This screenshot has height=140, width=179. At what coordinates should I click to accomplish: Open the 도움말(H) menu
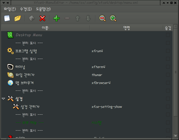[x=43, y=9]
